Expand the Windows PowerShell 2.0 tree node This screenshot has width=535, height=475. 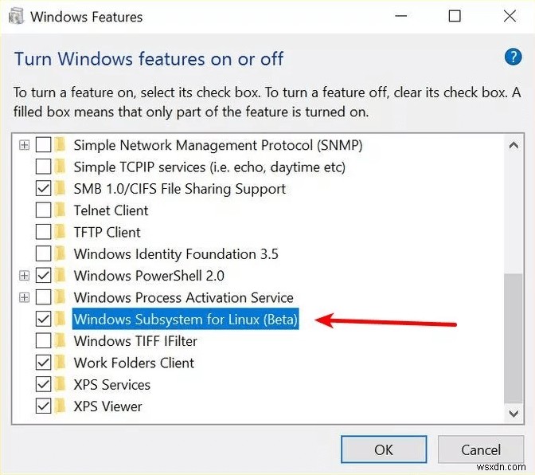pos(25,276)
